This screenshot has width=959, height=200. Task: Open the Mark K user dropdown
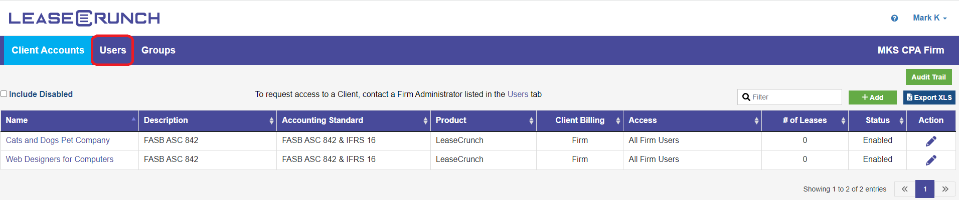(929, 18)
